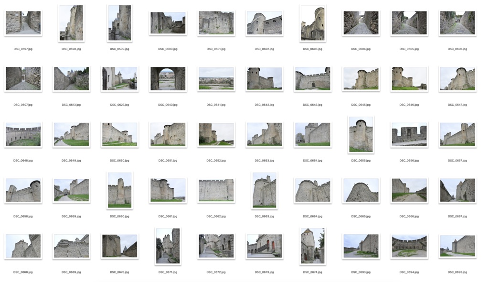Select the DSC_0666.jpg thumbnail

click(409, 190)
